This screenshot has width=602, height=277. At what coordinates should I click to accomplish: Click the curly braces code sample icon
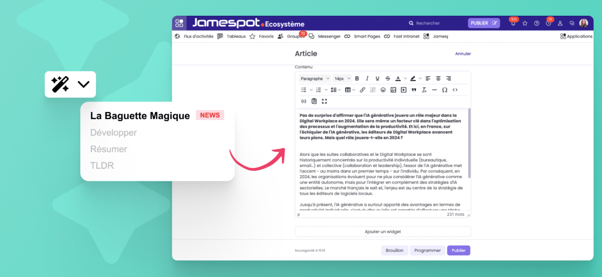[x=304, y=101]
